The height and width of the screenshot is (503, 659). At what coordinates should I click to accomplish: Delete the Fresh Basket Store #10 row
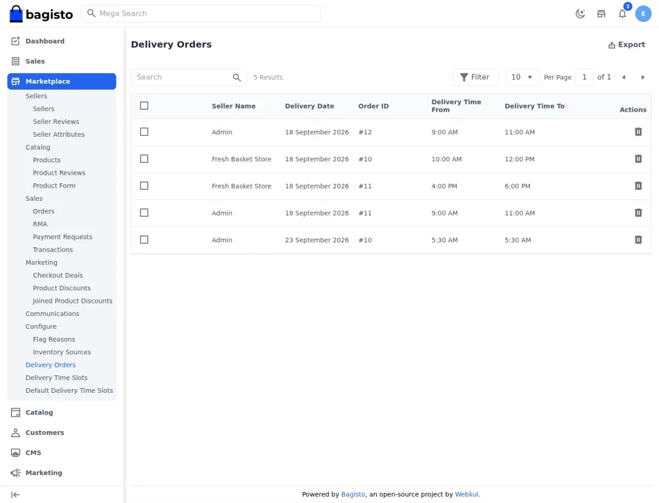[x=638, y=159]
